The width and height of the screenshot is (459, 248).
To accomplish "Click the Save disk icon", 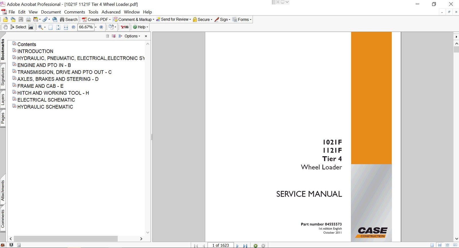I will 21,19.
